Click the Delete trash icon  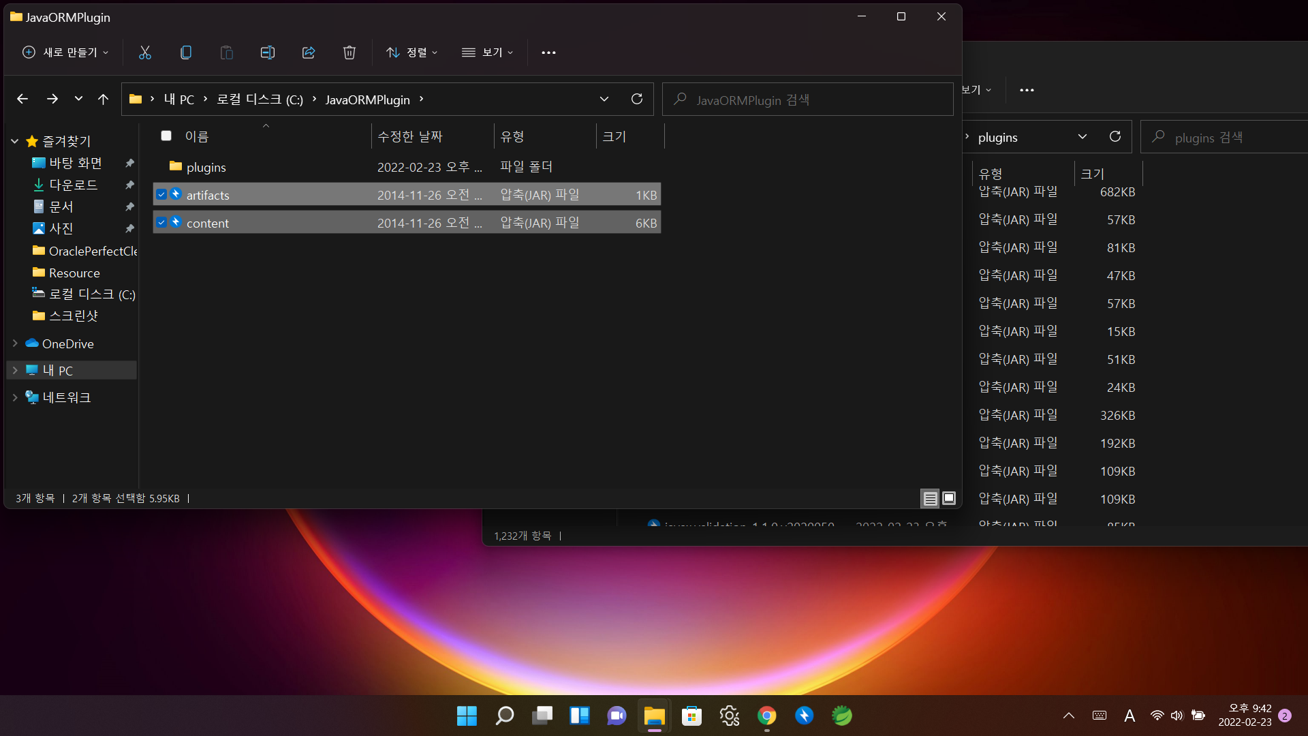349,52
